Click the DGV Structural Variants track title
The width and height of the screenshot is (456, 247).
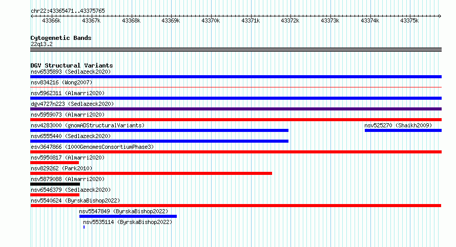coord(72,65)
